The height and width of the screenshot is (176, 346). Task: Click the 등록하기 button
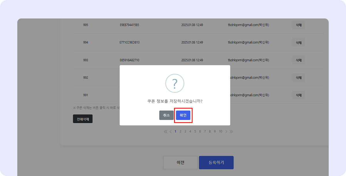(216, 162)
